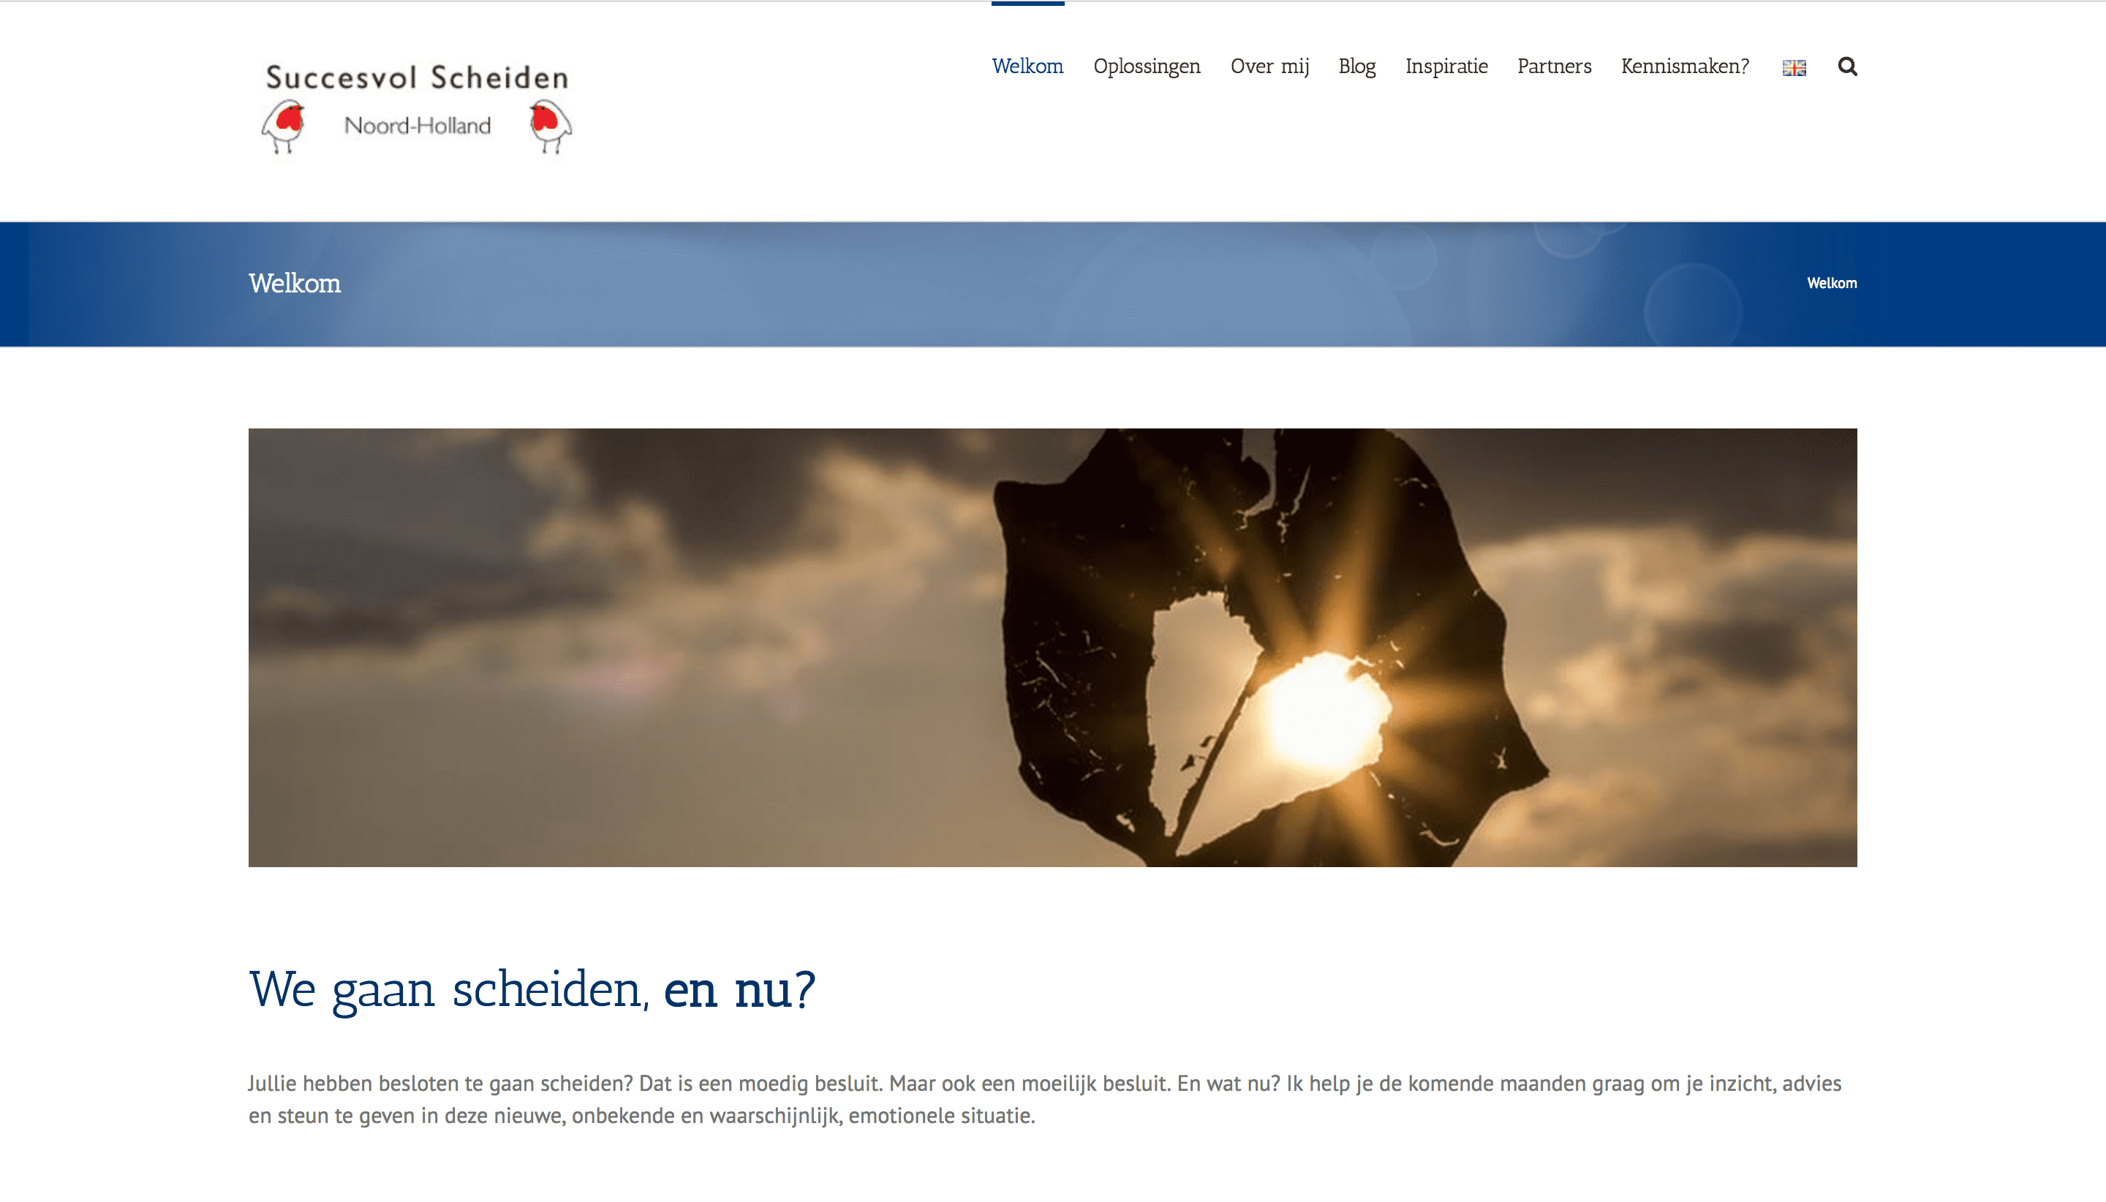Open the Kennismaken? menu item
2106x1202 pixels.
(1685, 66)
